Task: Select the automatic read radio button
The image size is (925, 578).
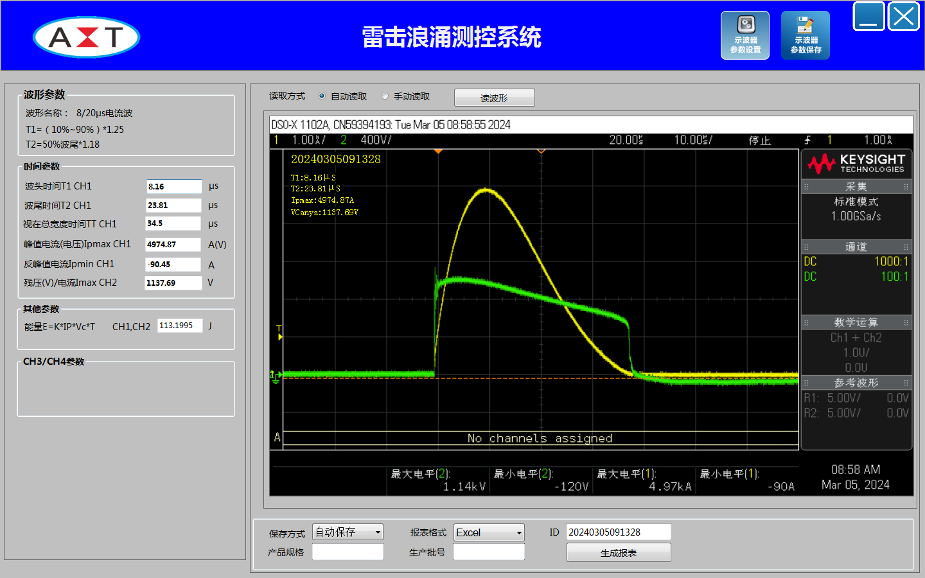Action: click(x=322, y=96)
